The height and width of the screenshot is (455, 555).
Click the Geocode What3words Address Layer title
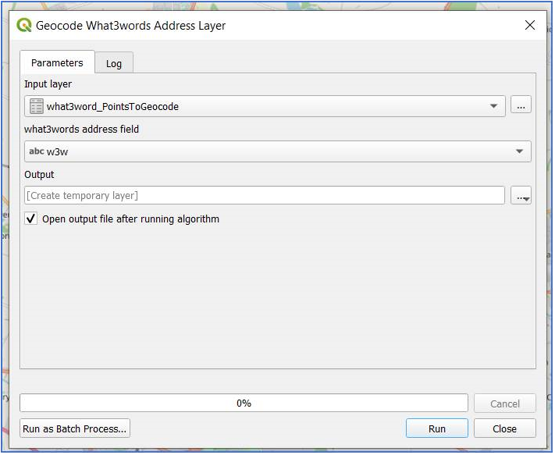pos(130,26)
